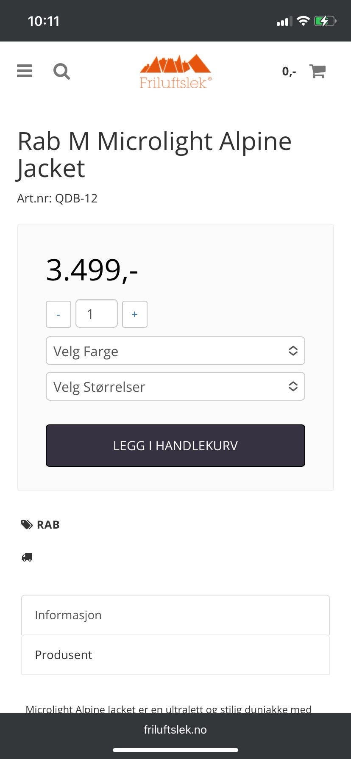This screenshot has width=351, height=759.
Task: Switch to the Produsent tab
Action: click(x=175, y=655)
